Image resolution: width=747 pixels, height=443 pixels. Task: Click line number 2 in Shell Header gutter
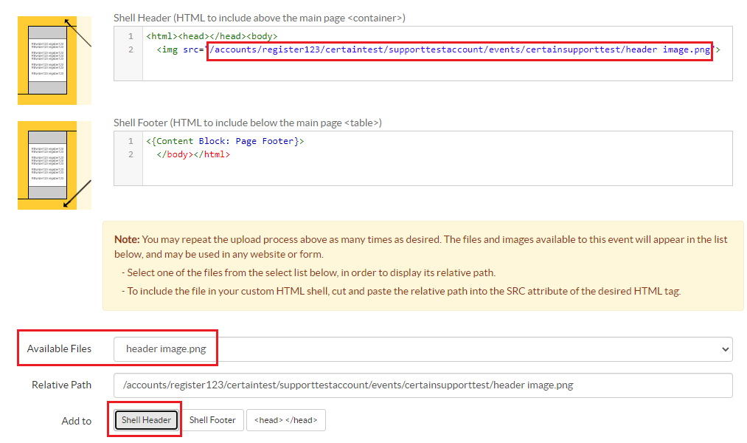pyautogui.click(x=131, y=49)
